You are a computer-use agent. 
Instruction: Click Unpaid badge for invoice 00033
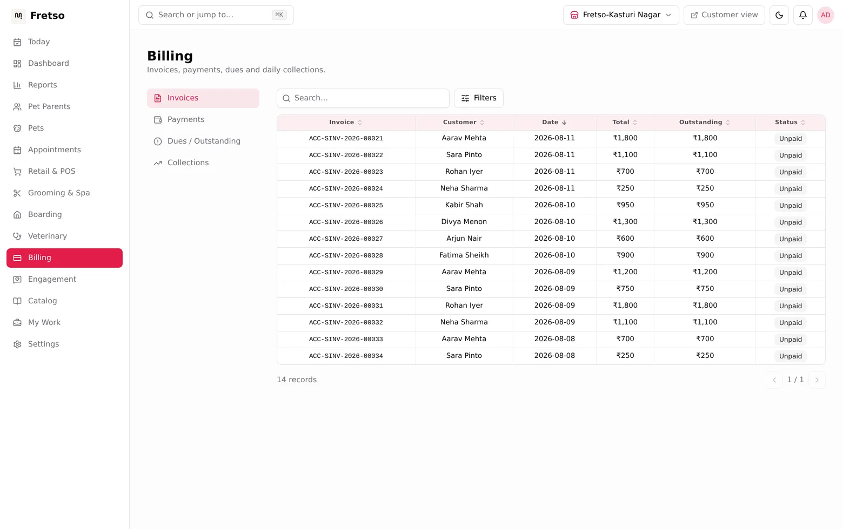791,340
